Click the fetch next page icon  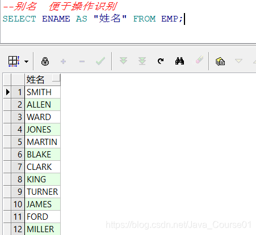pos(123,61)
